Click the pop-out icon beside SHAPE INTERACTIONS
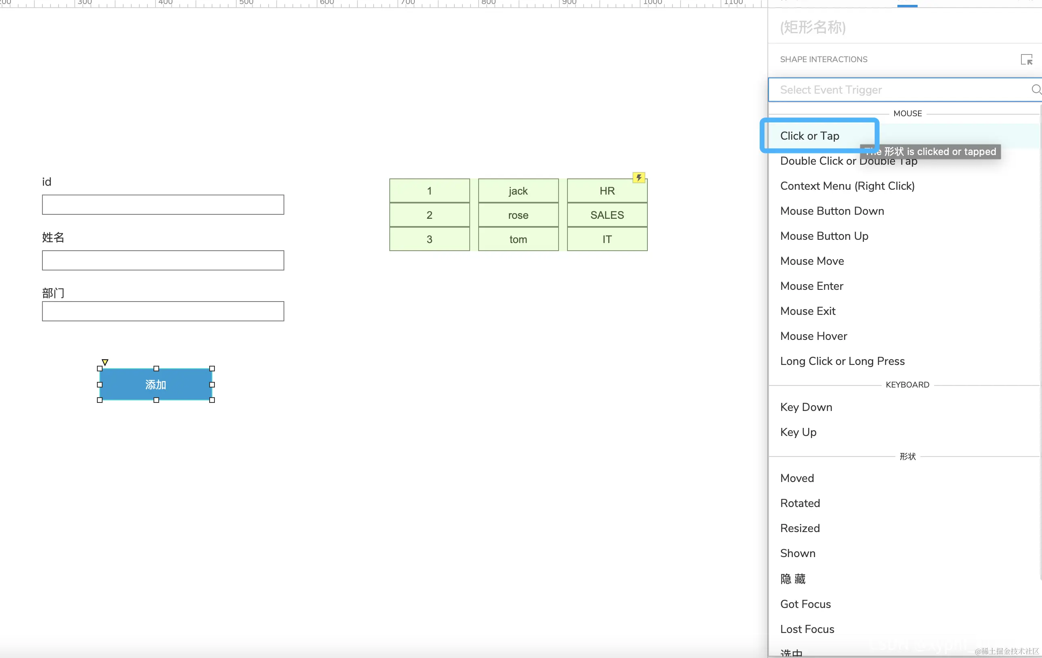The height and width of the screenshot is (658, 1042). [x=1026, y=59]
